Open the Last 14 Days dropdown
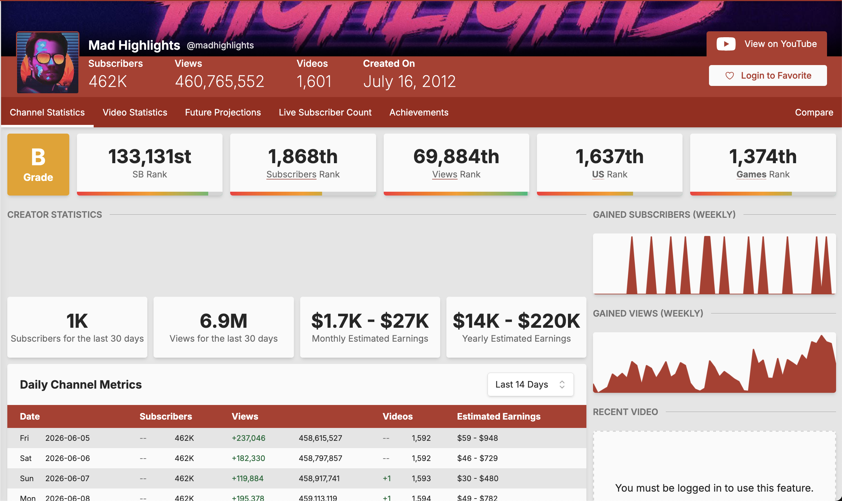842x501 pixels. tap(530, 384)
